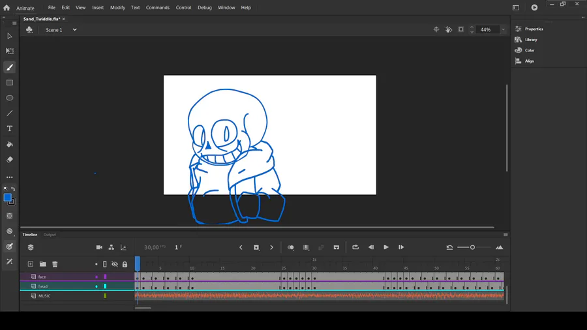Click the layer depth graph icon

[123, 247]
